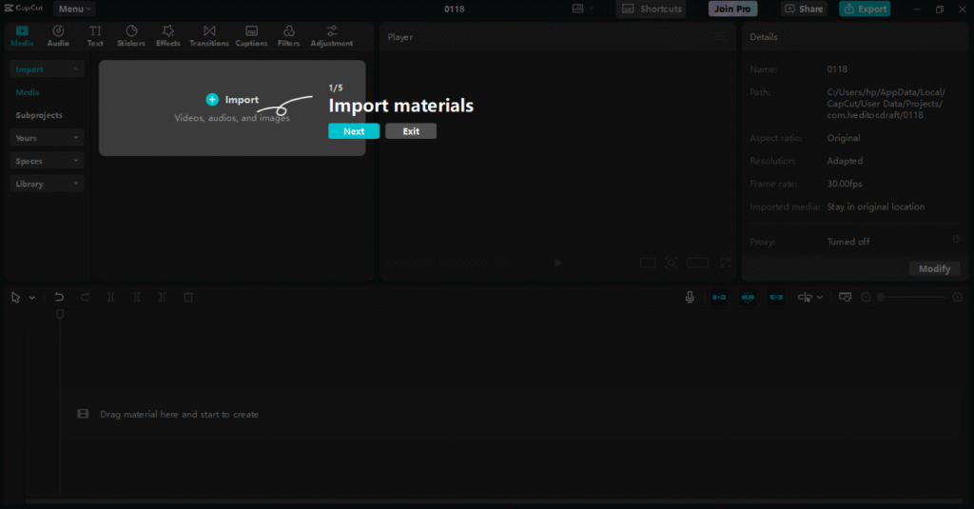
Task: Open the Stickers tab
Action: click(131, 36)
